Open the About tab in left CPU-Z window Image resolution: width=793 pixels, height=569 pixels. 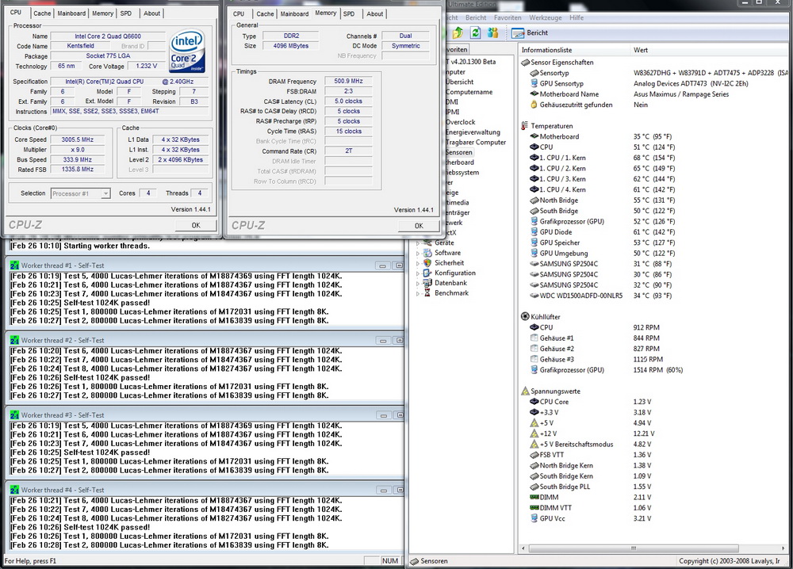pos(151,13)
